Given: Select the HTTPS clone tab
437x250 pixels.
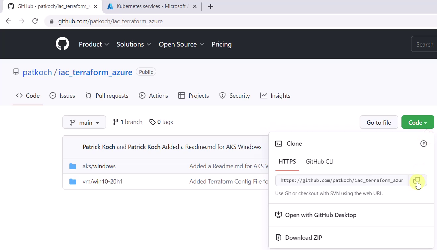Looking at the screenshot, I should click(x=287, y=162).
